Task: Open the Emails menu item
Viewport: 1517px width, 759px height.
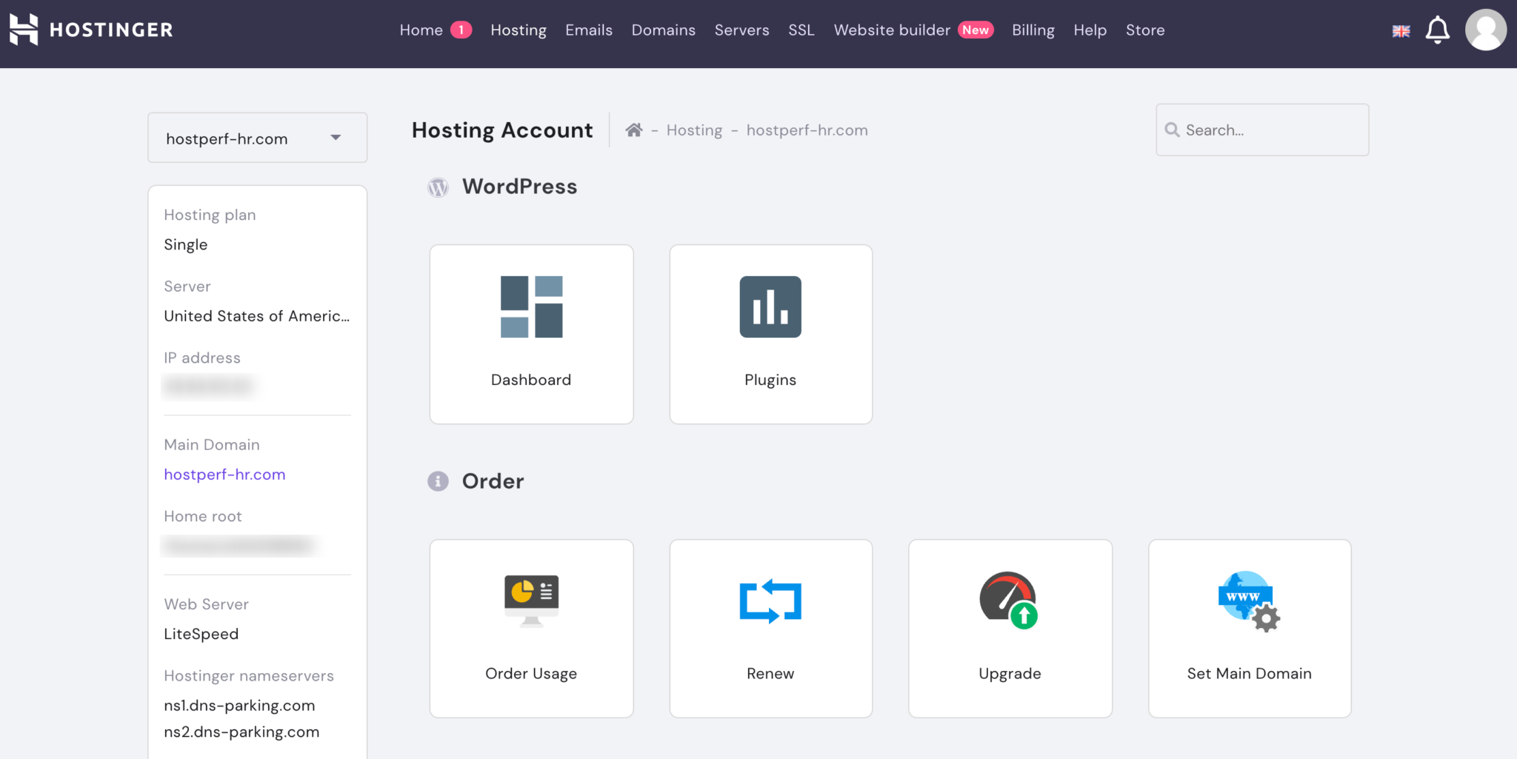Action: [x=589, y=30]
